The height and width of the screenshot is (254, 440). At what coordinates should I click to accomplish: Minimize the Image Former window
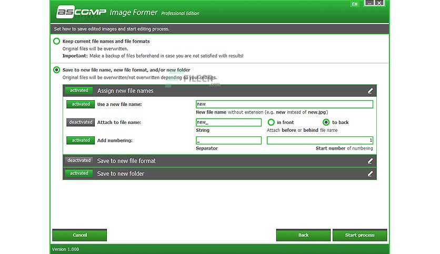pos(369,3)
